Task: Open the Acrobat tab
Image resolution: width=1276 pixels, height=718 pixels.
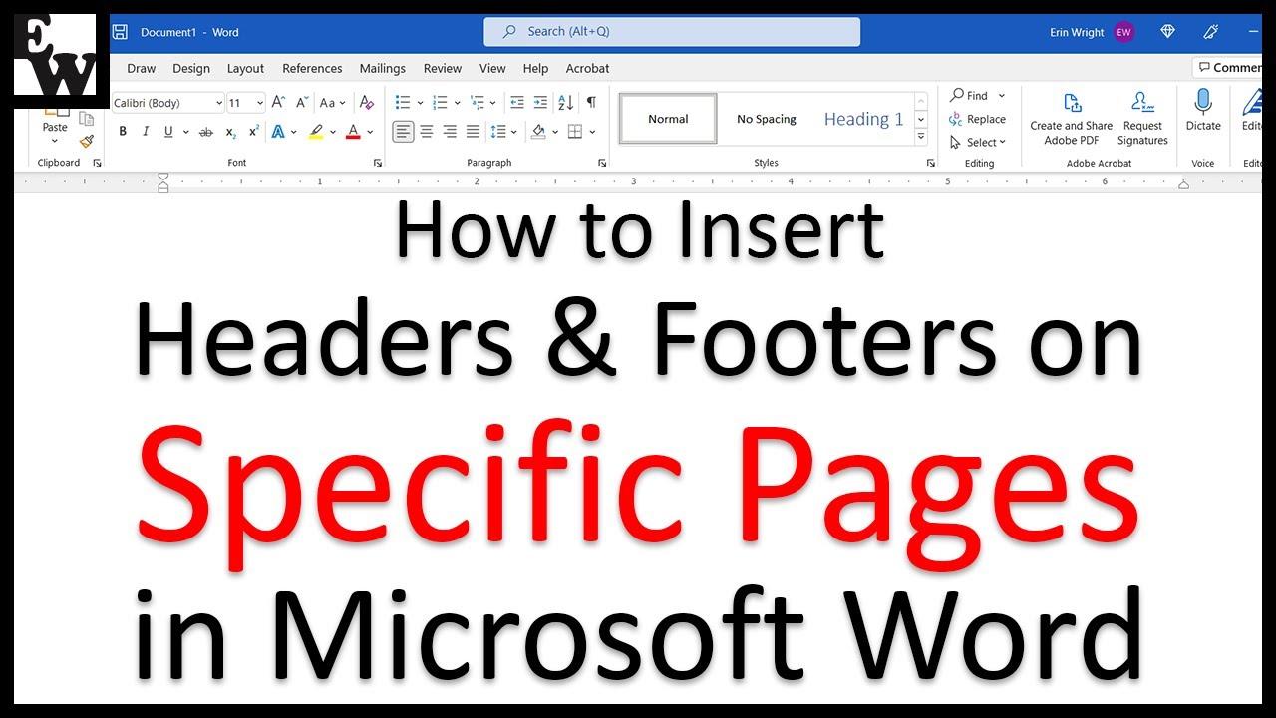Action: [588, 68]
